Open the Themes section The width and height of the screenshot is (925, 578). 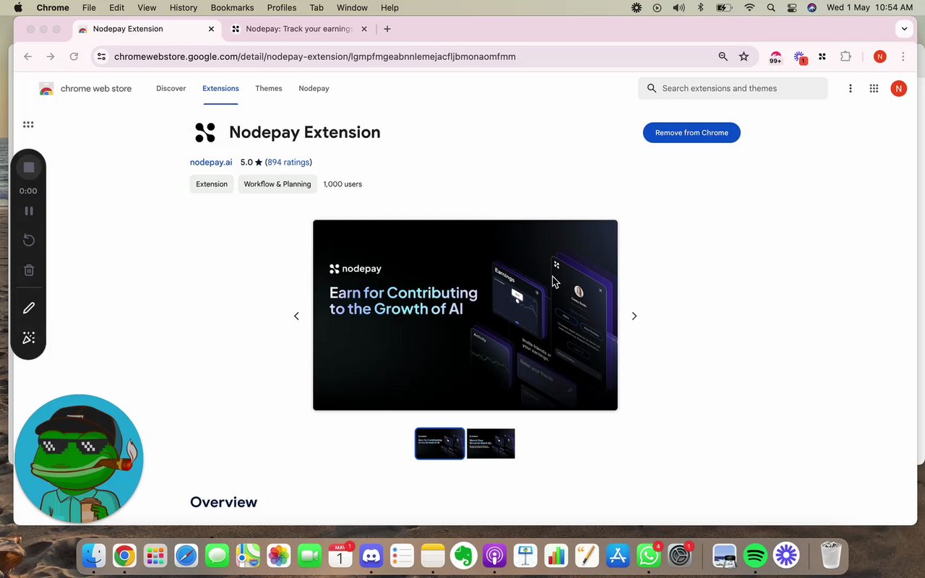(x=268, y=88)
